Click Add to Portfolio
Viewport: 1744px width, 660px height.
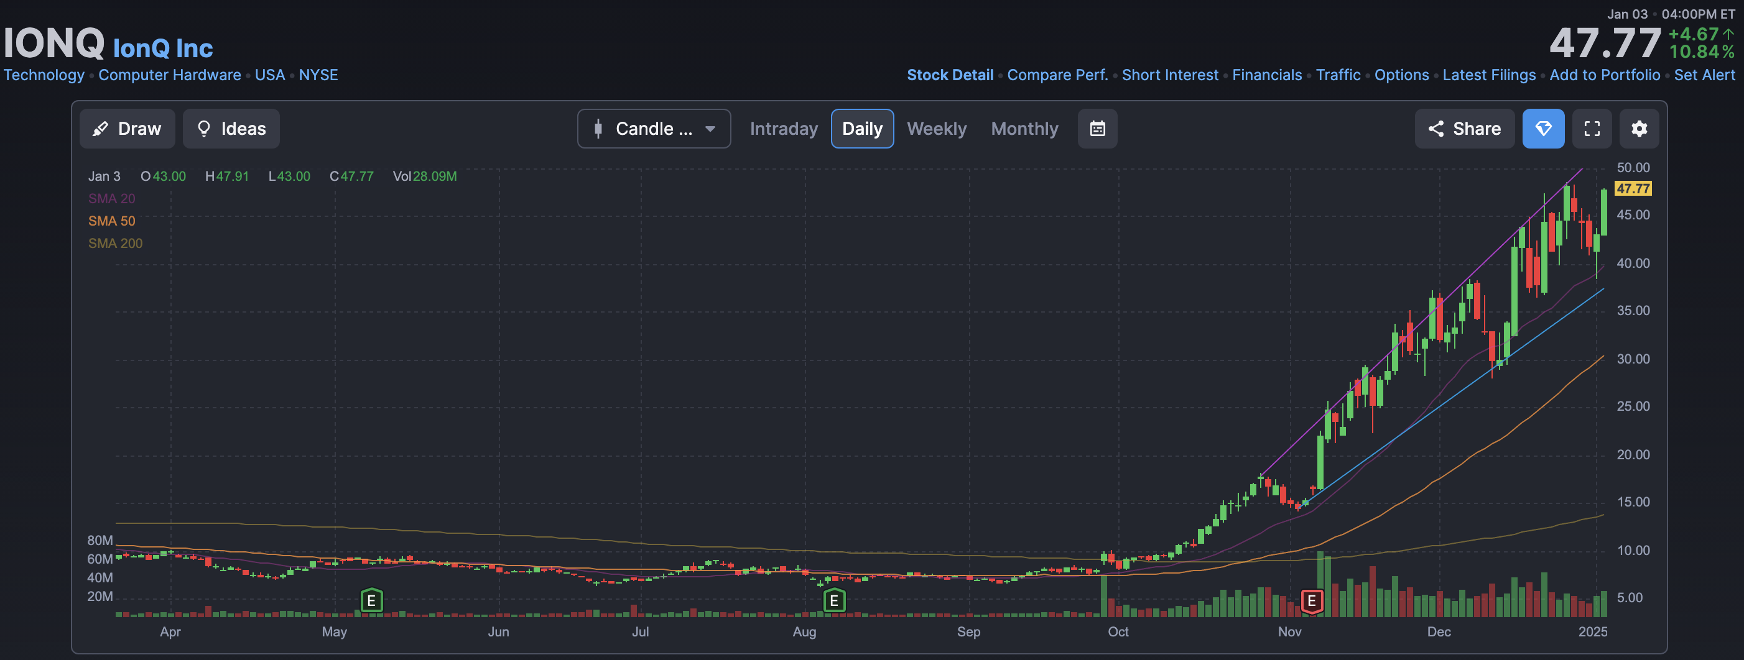click(1605, 75)
